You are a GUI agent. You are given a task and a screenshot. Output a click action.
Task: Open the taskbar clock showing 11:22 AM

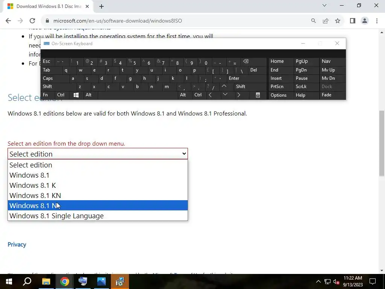[x=353, y=281]
